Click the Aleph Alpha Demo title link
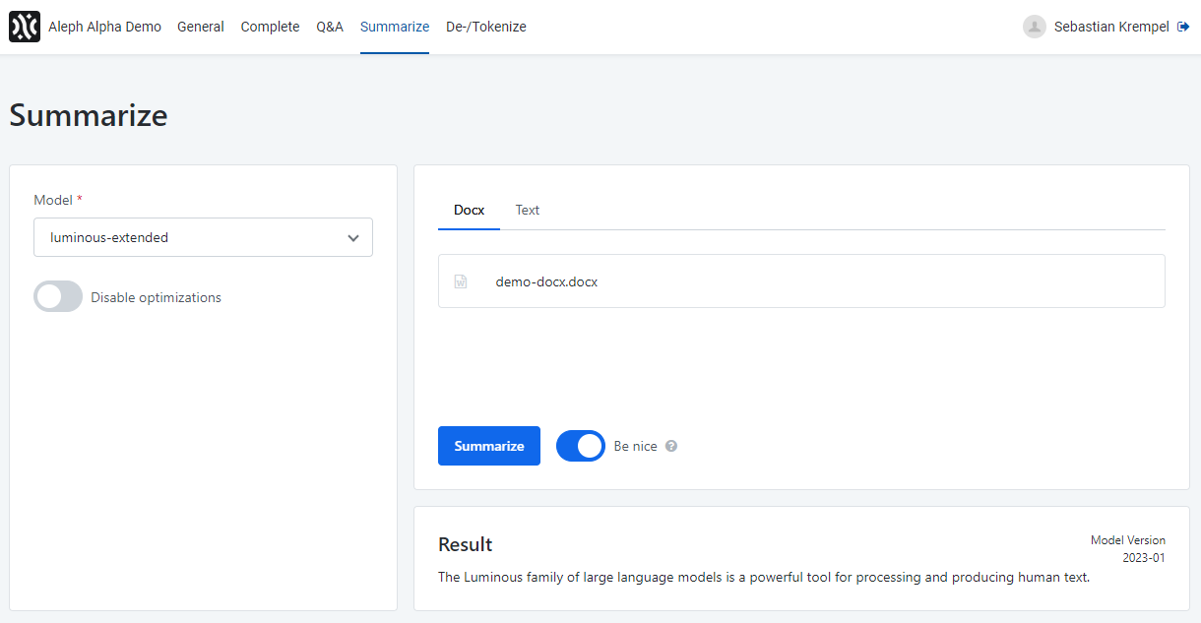The height and width of the screenshot is (623, 1201). click(104, 27)
